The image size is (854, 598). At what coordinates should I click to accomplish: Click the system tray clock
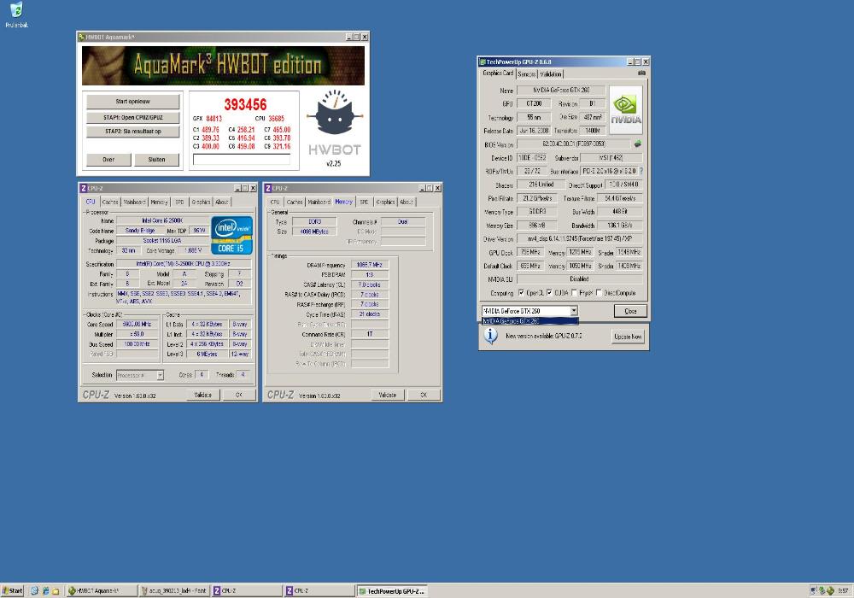point(843,590)
